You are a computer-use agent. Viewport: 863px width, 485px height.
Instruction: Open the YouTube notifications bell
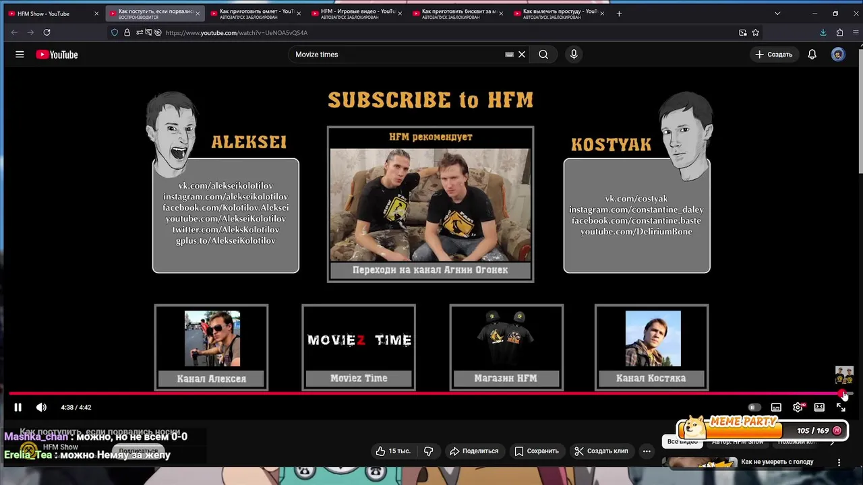pos(812,55)
